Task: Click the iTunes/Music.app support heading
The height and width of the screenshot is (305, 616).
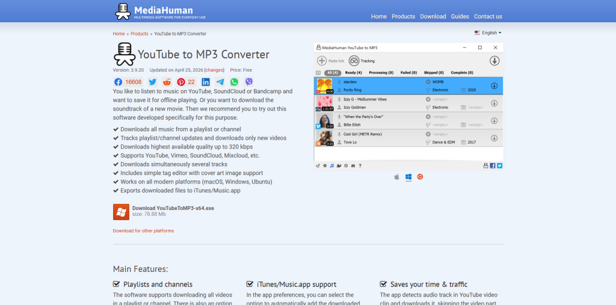Action: click(x=297, y=284)
